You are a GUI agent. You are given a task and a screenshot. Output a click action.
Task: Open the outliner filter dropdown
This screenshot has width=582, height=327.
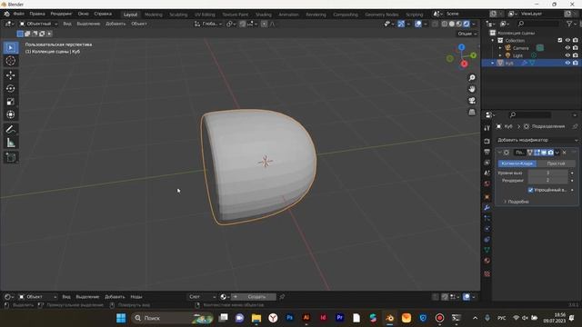(x=571, y=24)
